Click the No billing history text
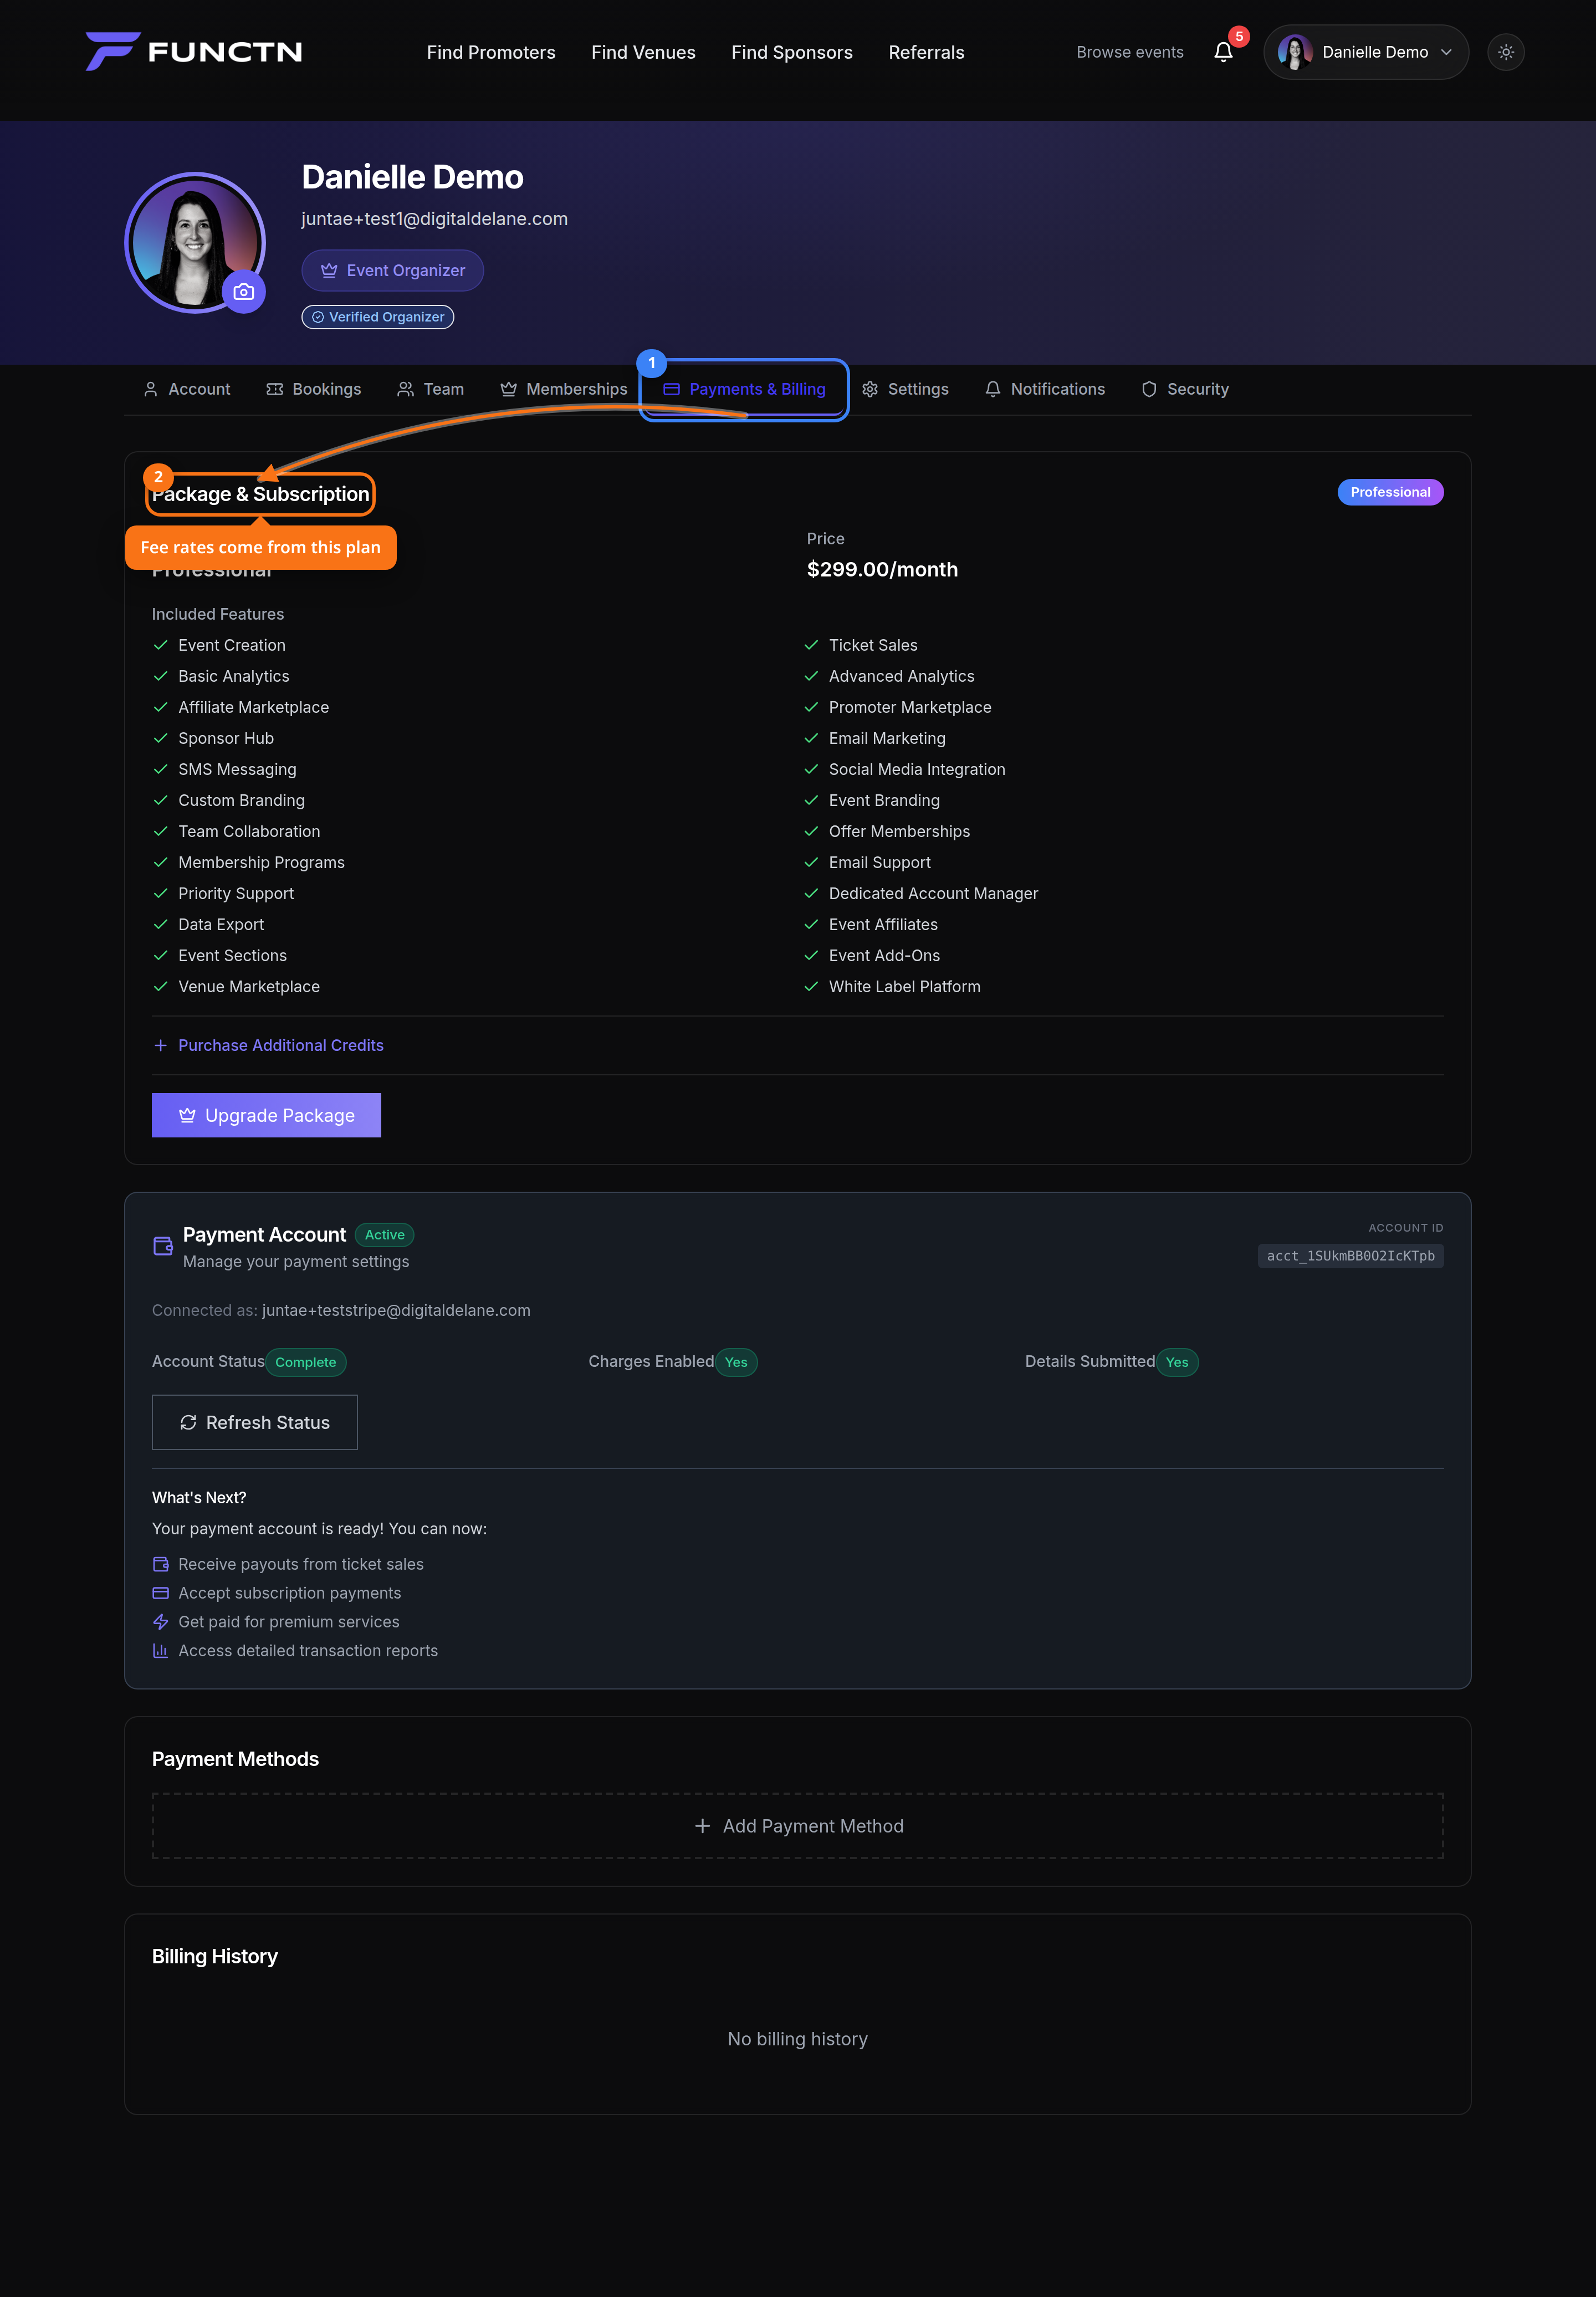Image resolution: width=1596 pixels, height=2297 pixels. pyautogui.click(x=797, y=2039)
